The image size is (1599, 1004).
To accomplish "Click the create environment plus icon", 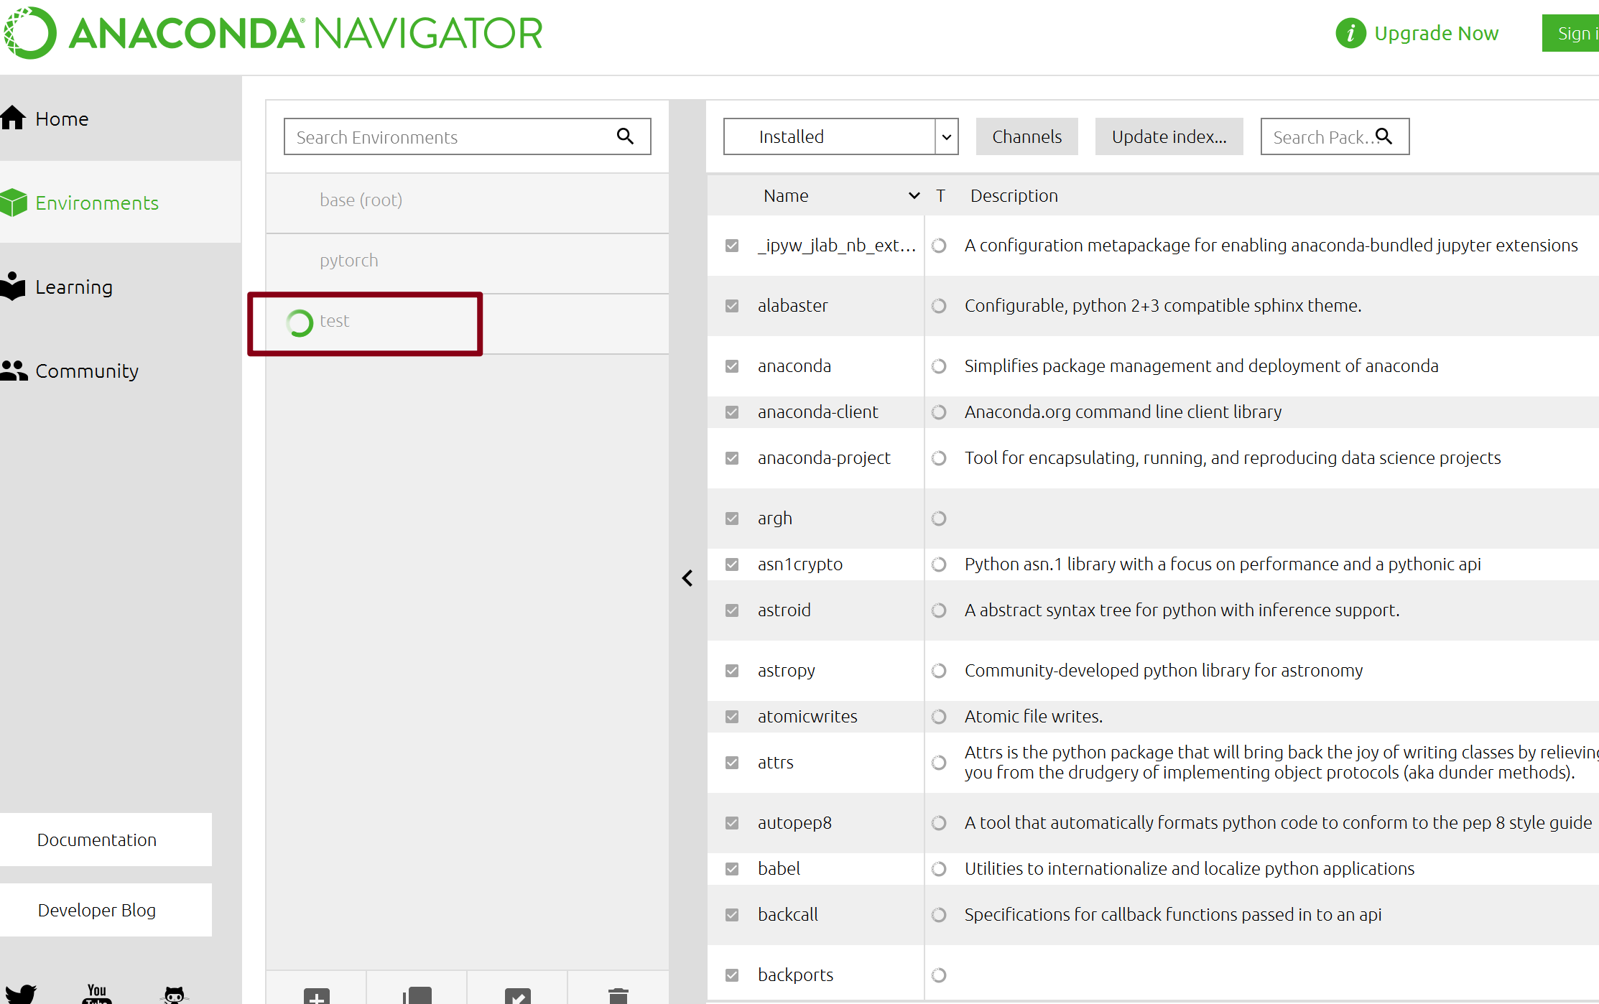I will (x=316, y=995).
